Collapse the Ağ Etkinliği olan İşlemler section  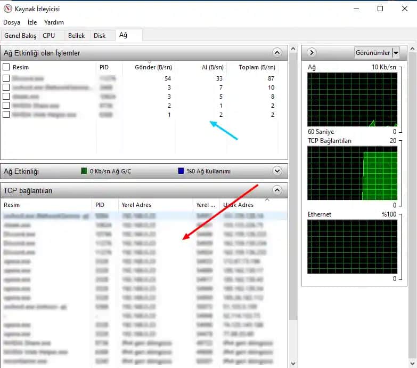[x=276, y=53]
